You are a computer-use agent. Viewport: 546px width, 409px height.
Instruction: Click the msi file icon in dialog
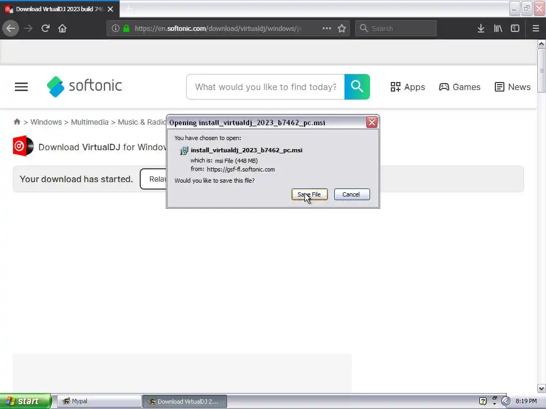183,151
